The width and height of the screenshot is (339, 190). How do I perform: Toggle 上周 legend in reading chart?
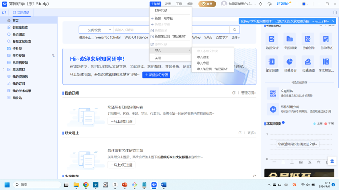coord(317,124)
